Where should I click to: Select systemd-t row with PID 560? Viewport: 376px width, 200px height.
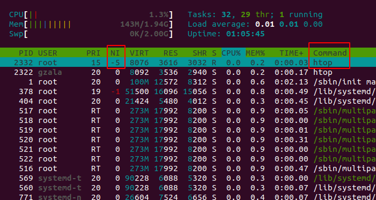[x=188, y=188]
